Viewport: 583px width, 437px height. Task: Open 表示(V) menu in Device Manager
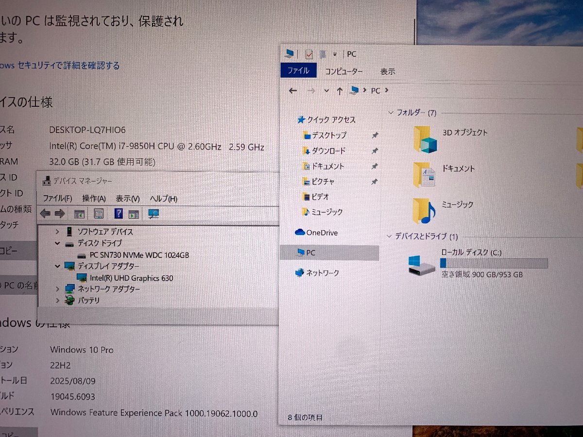coord(128,199)
